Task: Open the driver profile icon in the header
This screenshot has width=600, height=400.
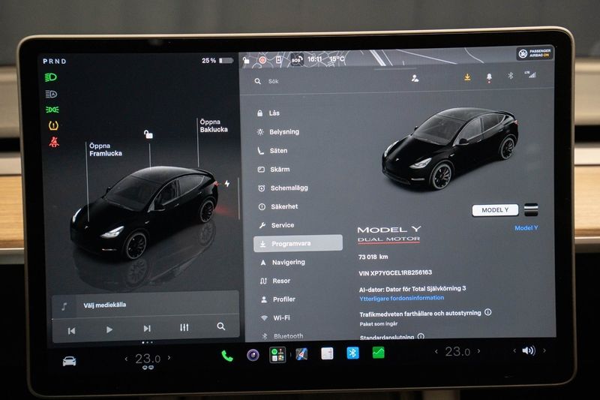Action: [415, 79]
